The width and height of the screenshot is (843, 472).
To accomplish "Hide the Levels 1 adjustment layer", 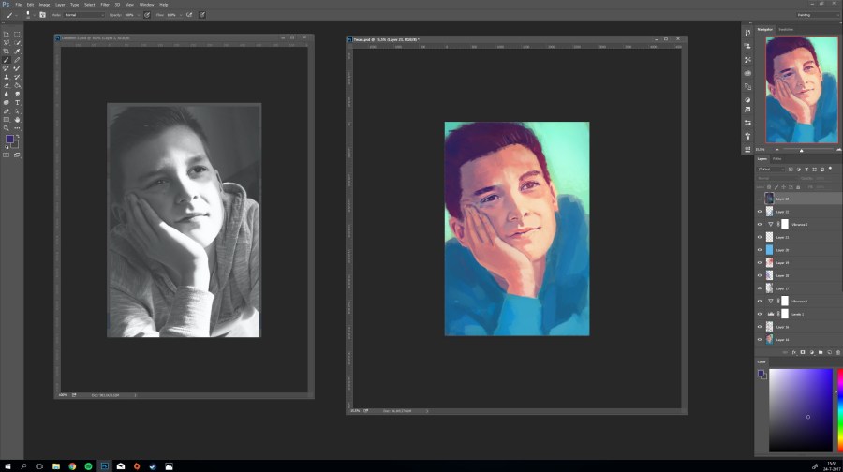I will pos(760,314).
